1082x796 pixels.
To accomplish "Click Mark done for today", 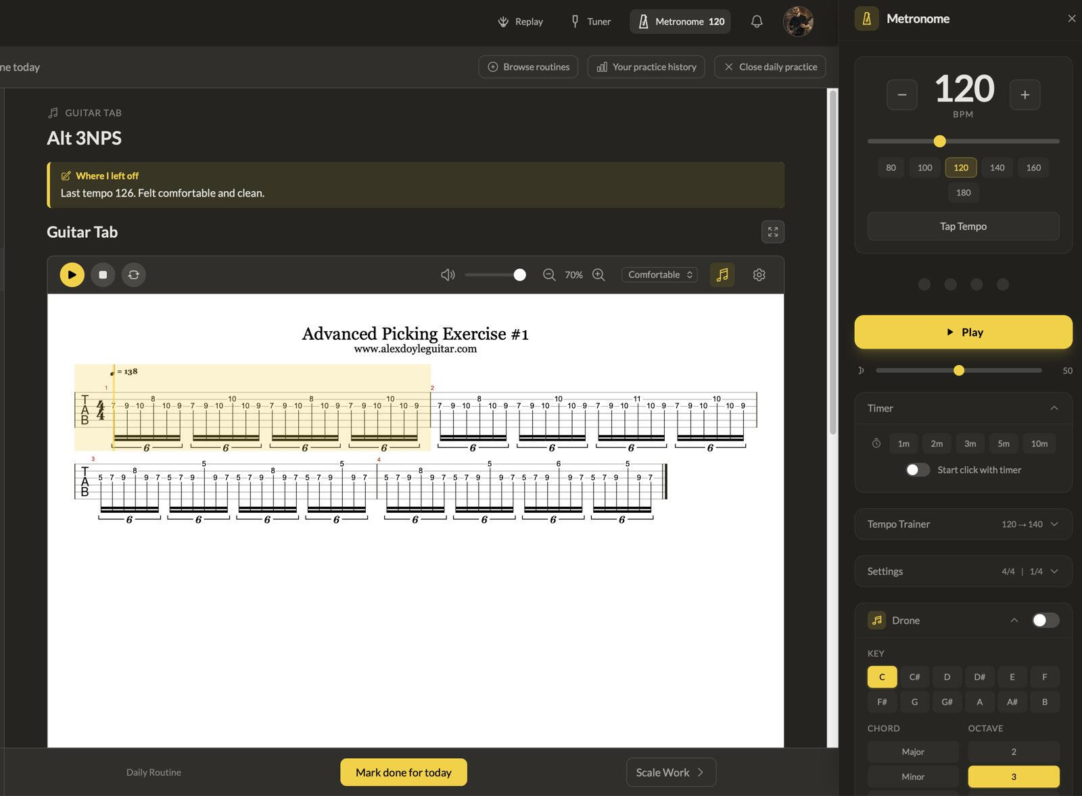I will 404,772.
